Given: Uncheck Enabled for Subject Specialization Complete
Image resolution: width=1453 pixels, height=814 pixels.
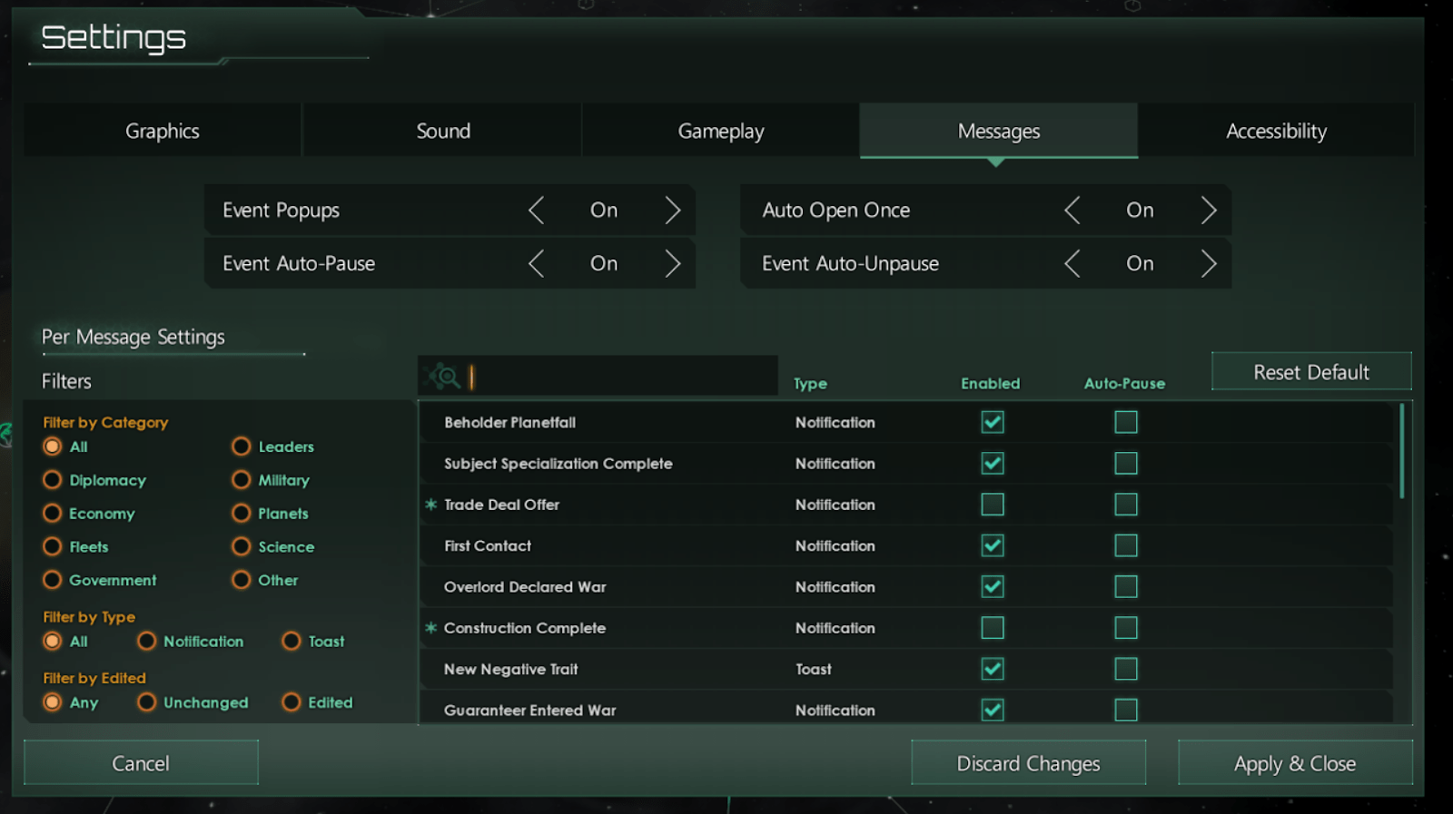Looking at the screenshot, I should pos(993,464).
